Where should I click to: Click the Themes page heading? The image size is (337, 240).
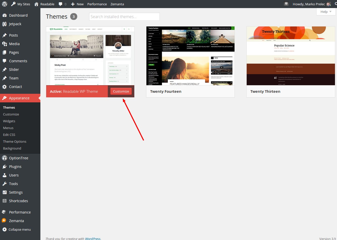(57, 17)
